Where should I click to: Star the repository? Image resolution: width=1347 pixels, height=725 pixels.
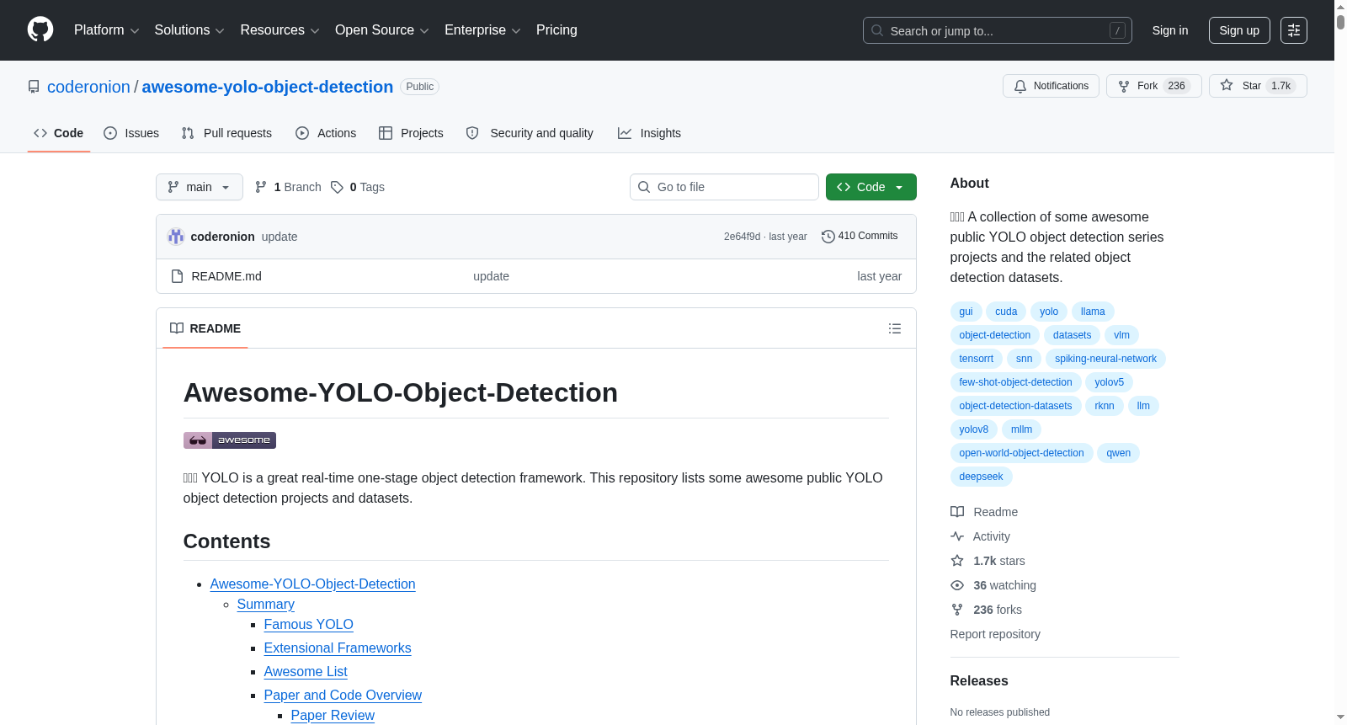pos(1258,86)
